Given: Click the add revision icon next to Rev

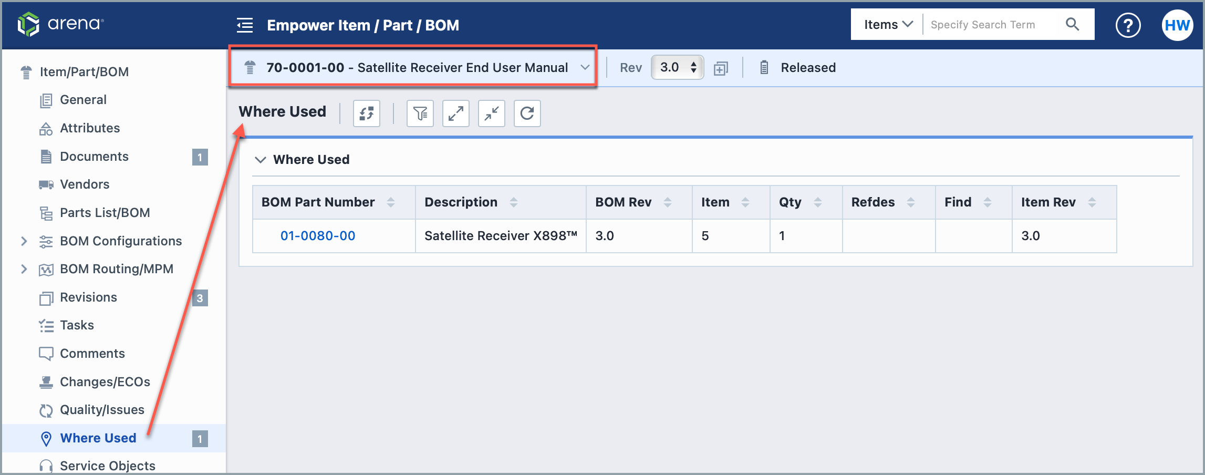Looking at the screenshot, I should (x=721, y=68).
